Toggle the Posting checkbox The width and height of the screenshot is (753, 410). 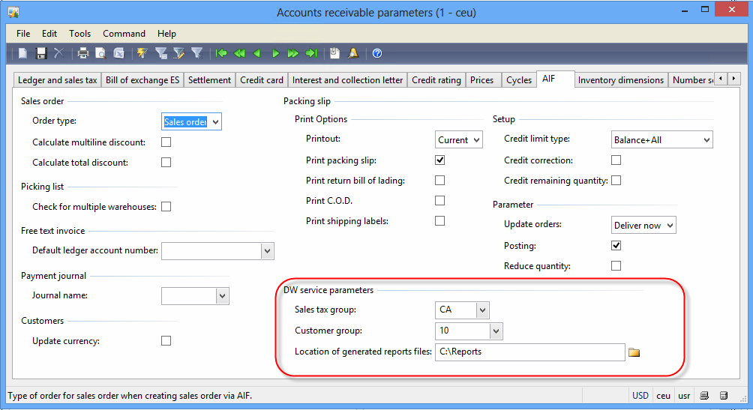pos(616,245)
